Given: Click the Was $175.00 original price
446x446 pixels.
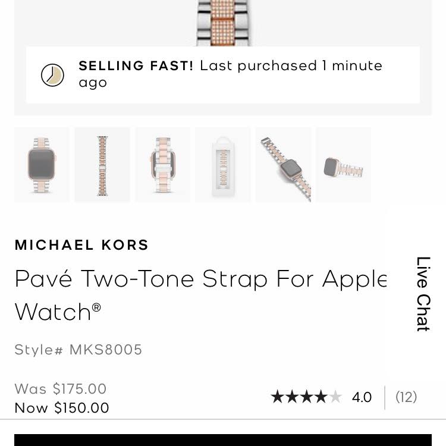Looking at the screenshot, I should point(61,389).
